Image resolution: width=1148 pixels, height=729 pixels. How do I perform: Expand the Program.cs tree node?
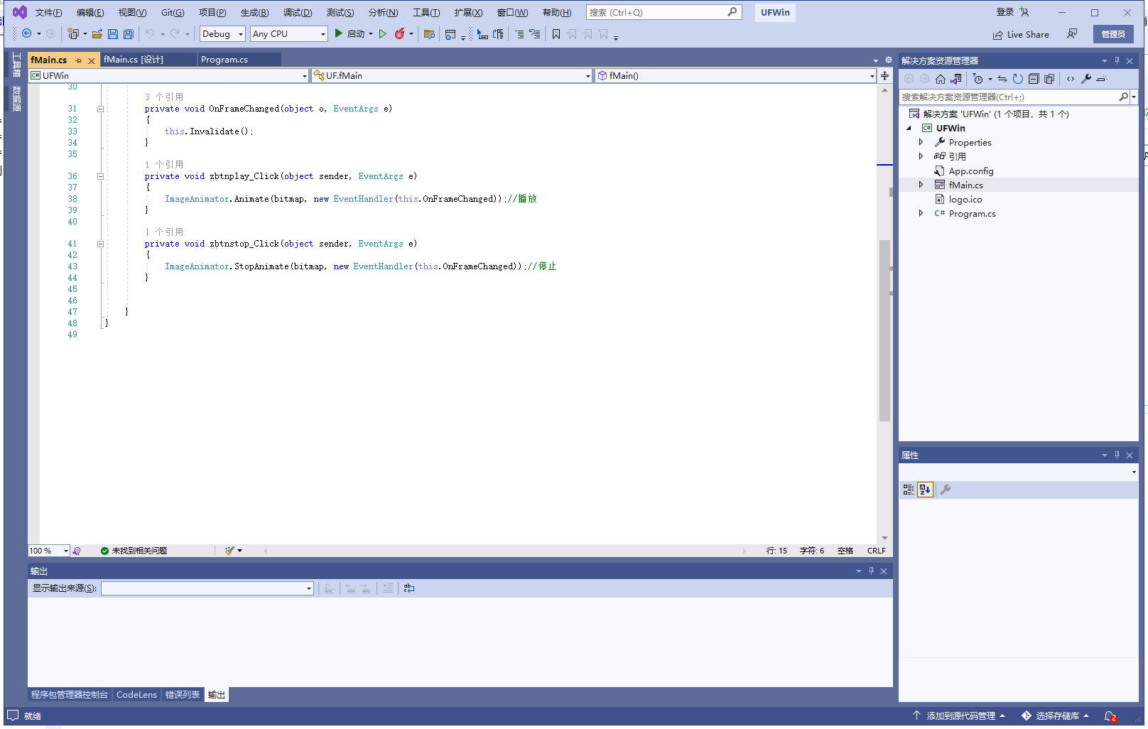pos(921,213)
